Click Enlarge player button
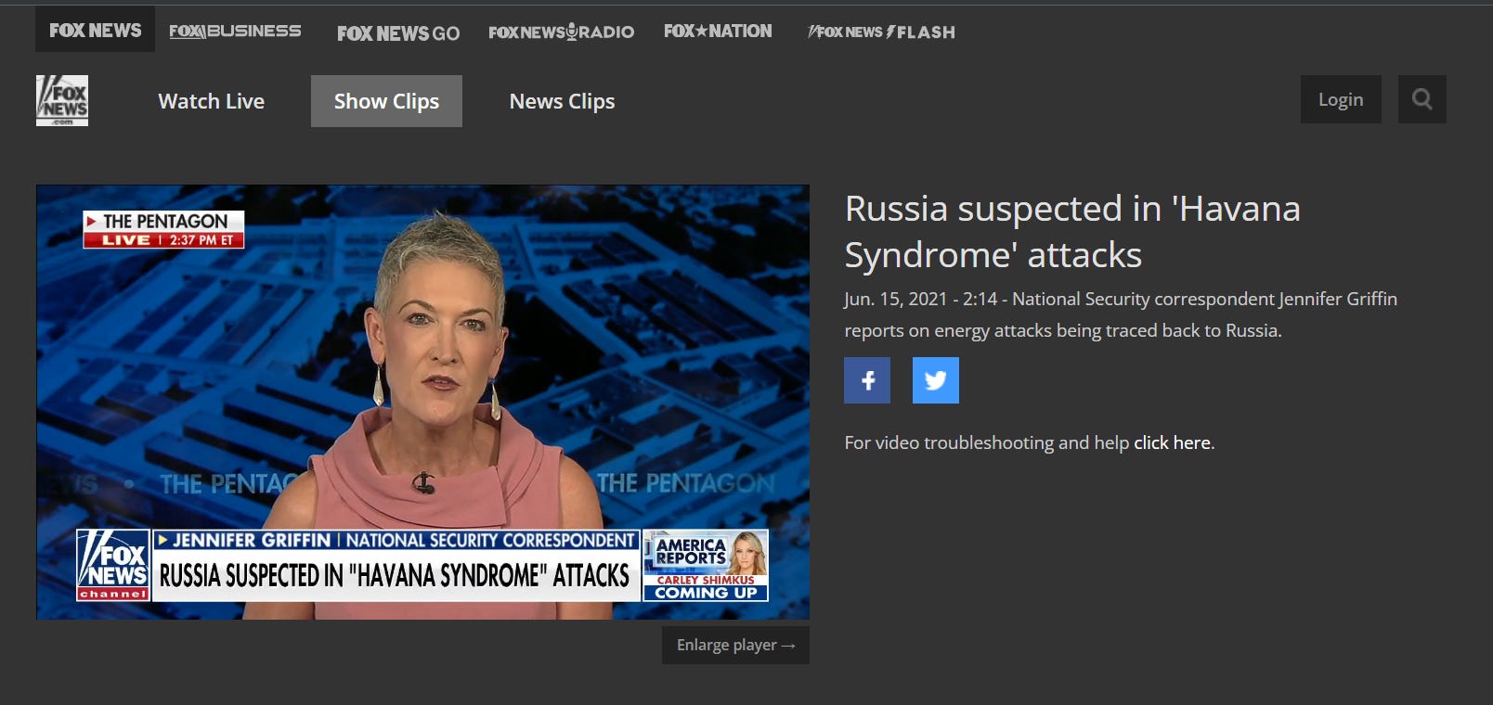 pos(735,645)
